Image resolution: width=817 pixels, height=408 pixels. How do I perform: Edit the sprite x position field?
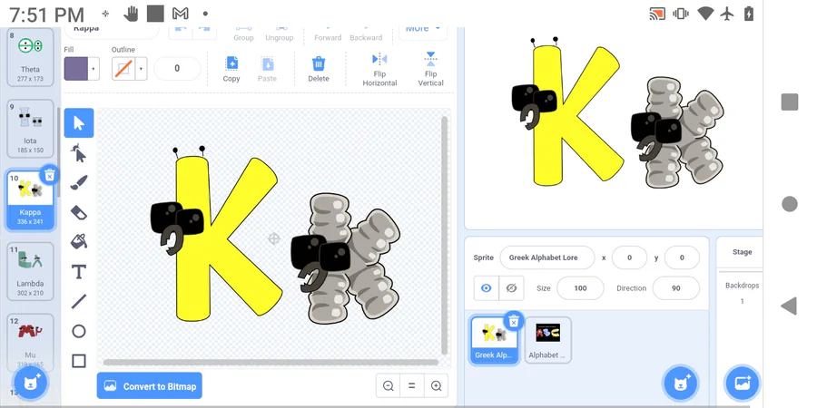629,257
